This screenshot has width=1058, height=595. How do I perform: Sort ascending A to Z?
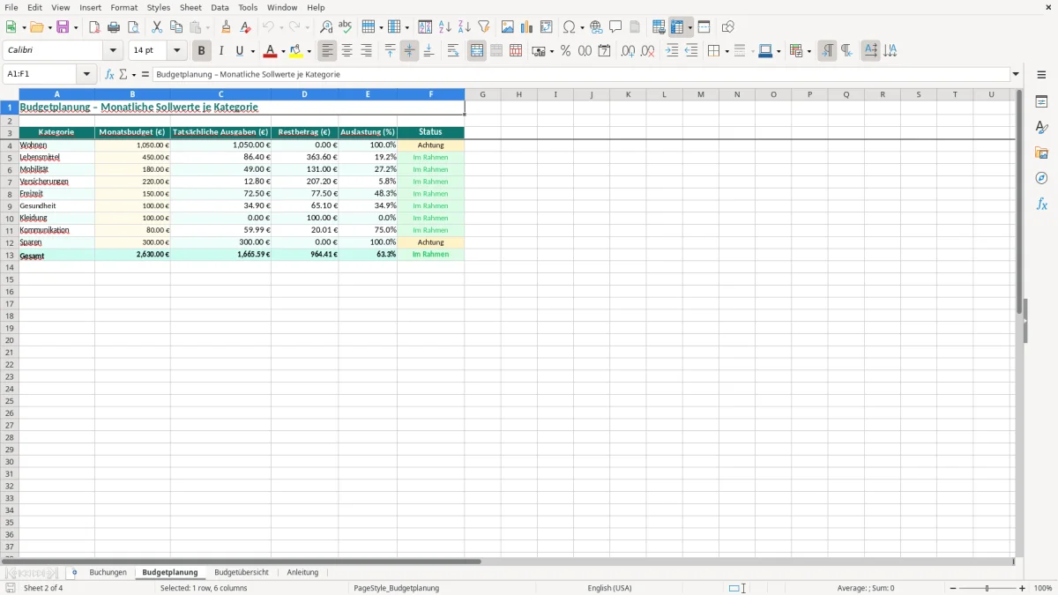(x=445, y=27)
